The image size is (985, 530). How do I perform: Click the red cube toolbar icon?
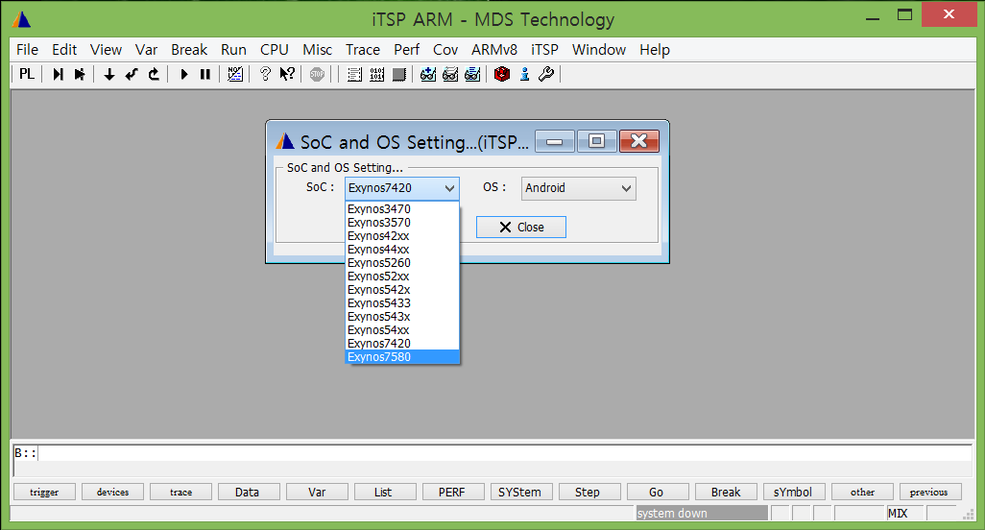pos(501,74)
